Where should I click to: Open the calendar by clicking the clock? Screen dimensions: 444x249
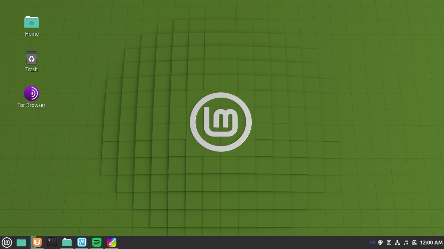430,242
